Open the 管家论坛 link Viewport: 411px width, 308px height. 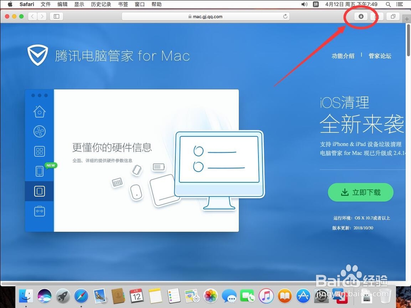(380, 56)
